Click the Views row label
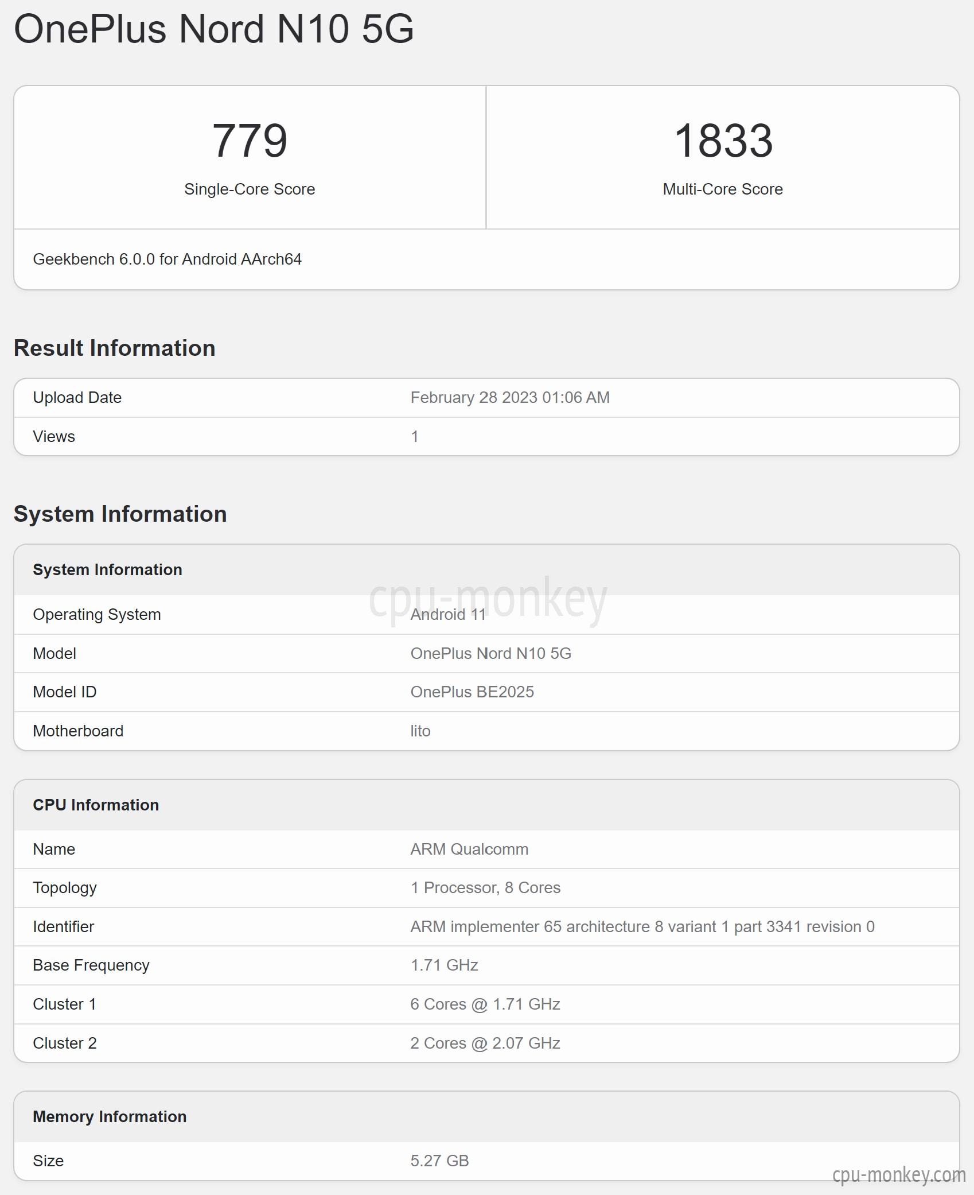This screenshot has height=1195, width=974. [54, 437]
